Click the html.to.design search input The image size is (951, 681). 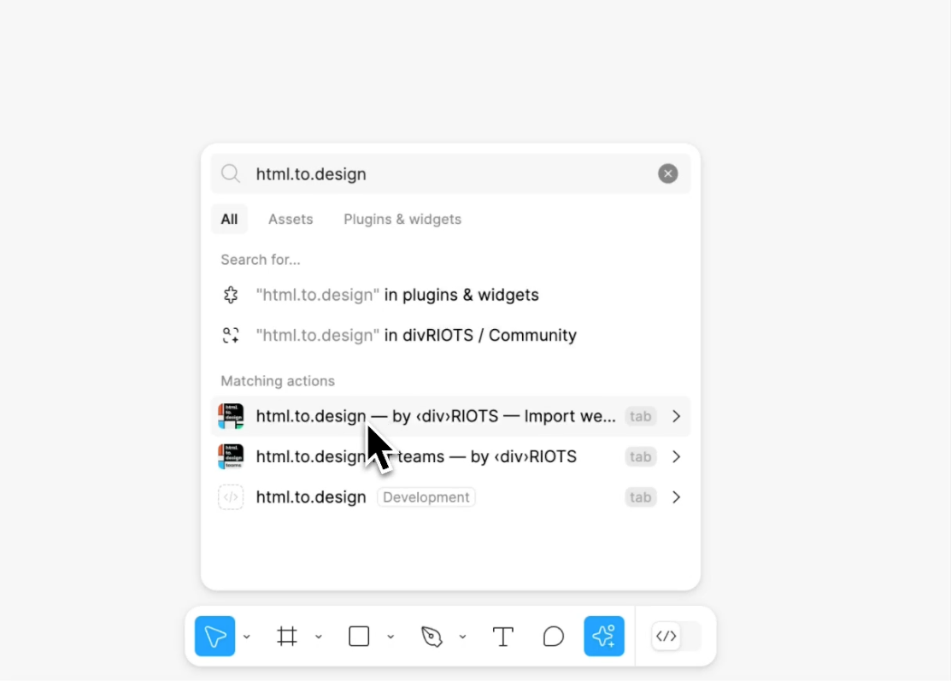[450, 174]
